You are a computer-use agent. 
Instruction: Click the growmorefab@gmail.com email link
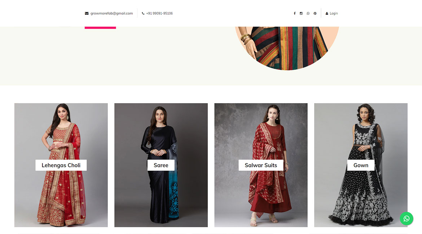(112, 13)
